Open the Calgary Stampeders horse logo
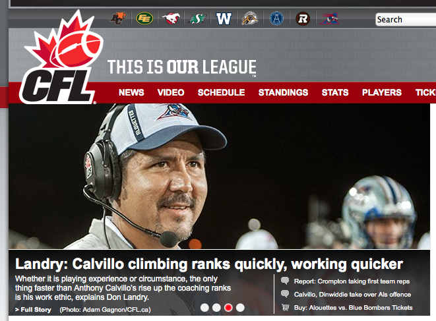The height and width of the screenshot is (321, 436). tap(171, 18)
